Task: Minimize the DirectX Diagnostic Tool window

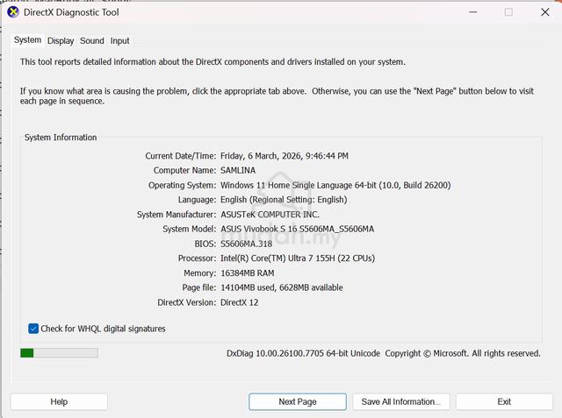Action: pyautogui.click(x=473, y=12)
